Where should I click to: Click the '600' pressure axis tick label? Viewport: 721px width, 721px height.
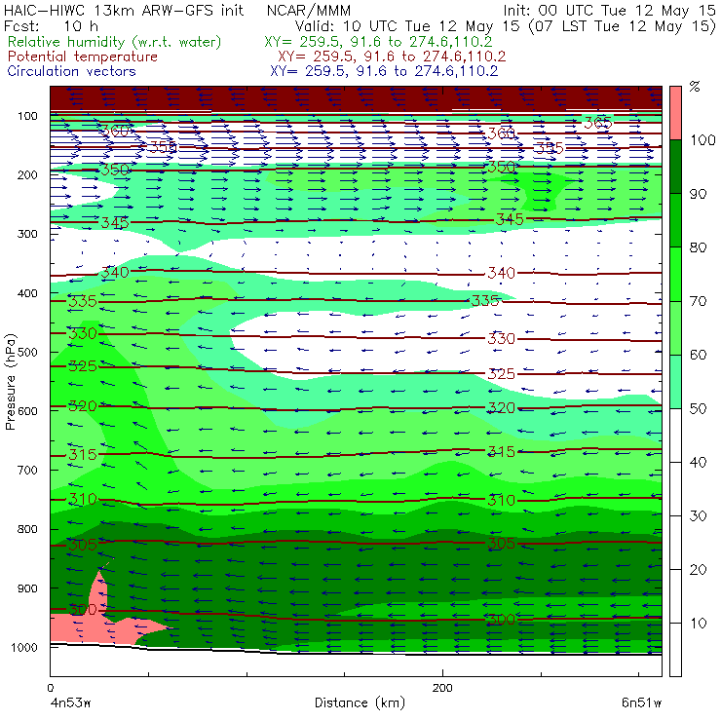coord(27,411)
